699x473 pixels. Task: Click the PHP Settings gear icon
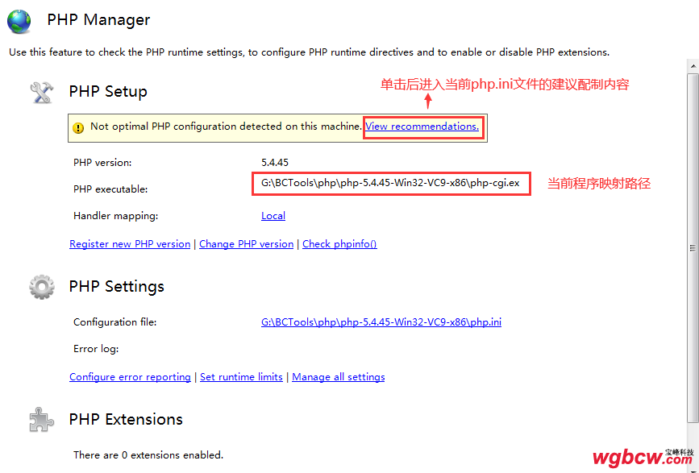pyautogui.click(x=42, y=287)
